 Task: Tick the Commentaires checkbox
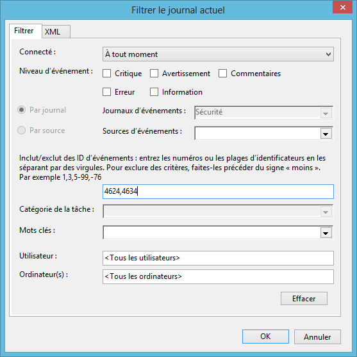pos(222,74)
